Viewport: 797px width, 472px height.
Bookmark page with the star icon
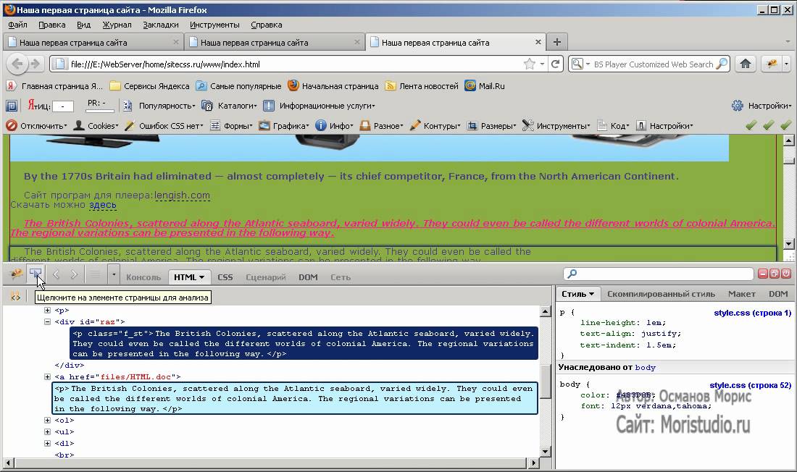pyautogui.click(x=529, y=64)
